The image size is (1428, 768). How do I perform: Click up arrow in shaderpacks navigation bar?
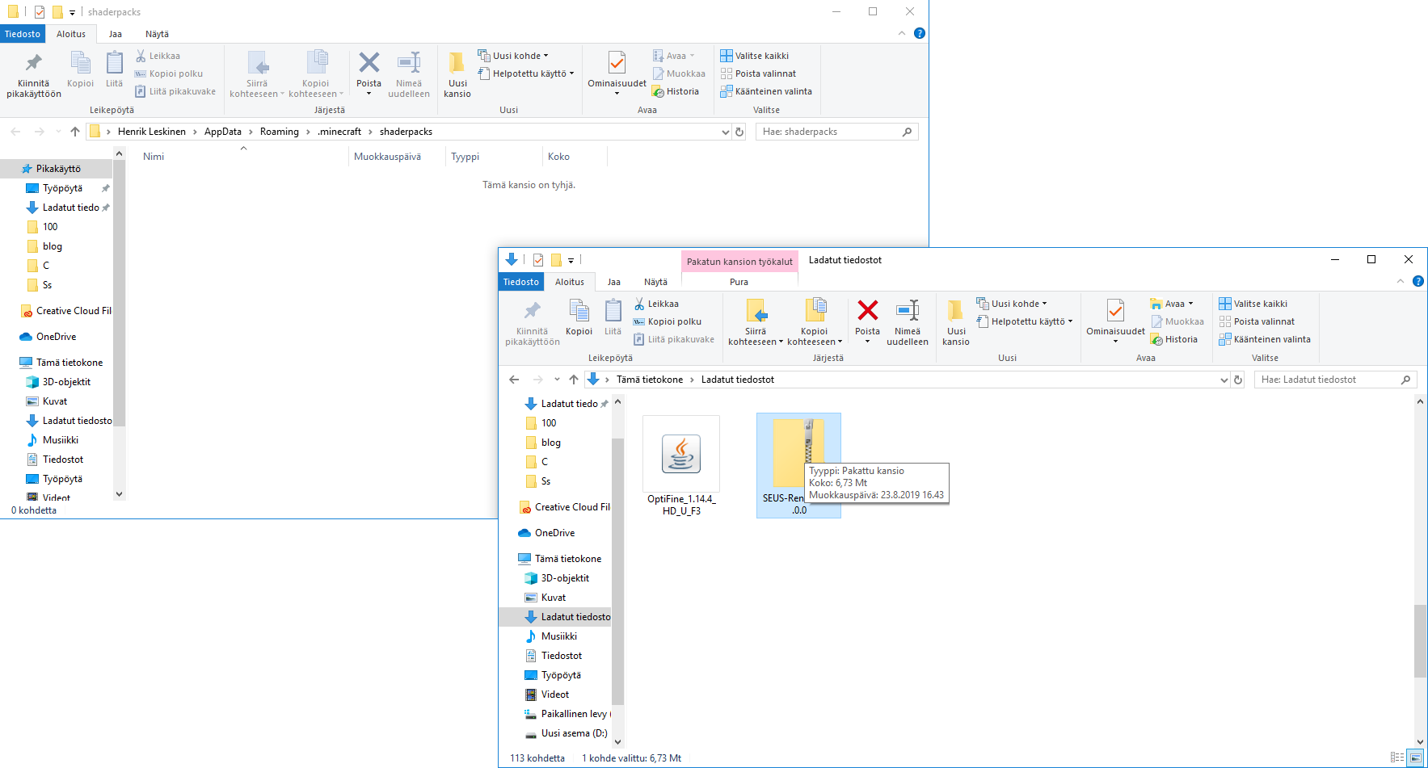point(75,132)
